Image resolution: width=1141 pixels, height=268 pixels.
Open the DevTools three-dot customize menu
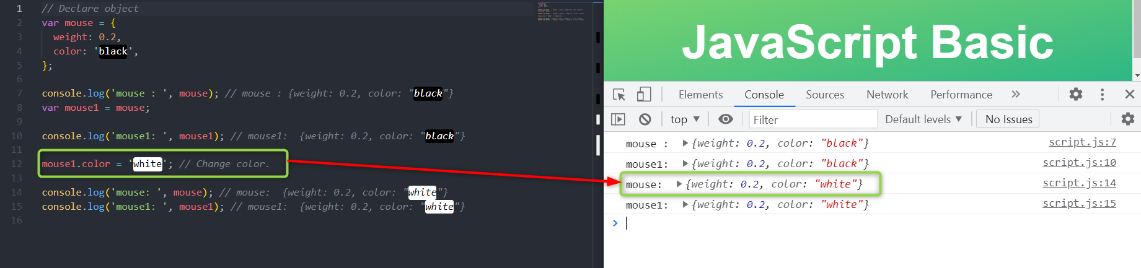1102,94
